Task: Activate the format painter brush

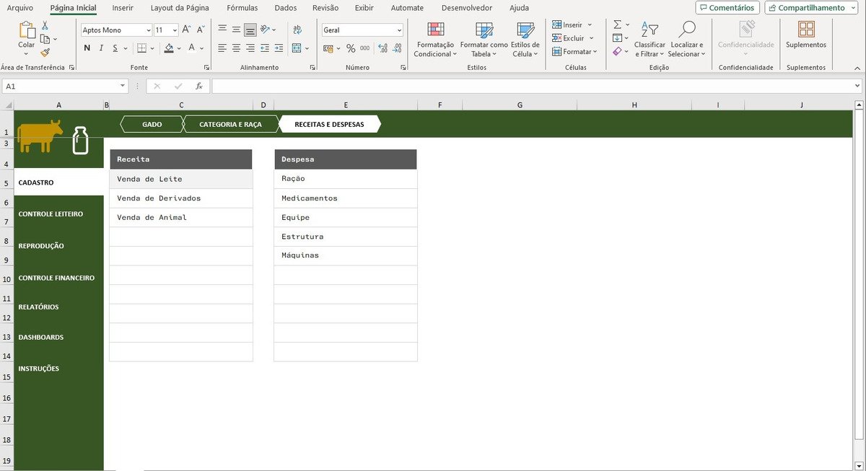Action: click(x=45, y=52)
